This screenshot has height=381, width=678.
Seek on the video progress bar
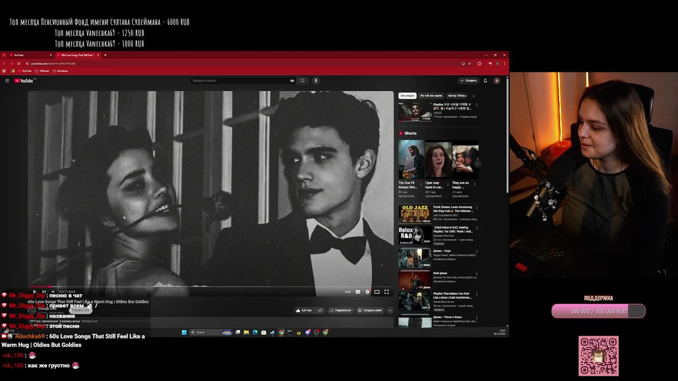[x=211, y=287]
